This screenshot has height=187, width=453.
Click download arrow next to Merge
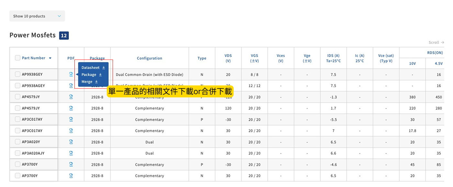pos(96,82)
